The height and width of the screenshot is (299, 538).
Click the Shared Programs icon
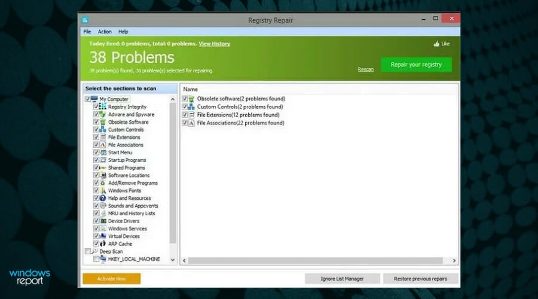click(x=103, y=167)
